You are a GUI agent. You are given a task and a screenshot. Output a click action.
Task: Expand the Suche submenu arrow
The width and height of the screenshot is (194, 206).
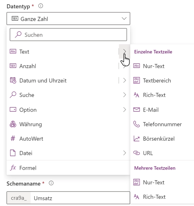(125, 95)
